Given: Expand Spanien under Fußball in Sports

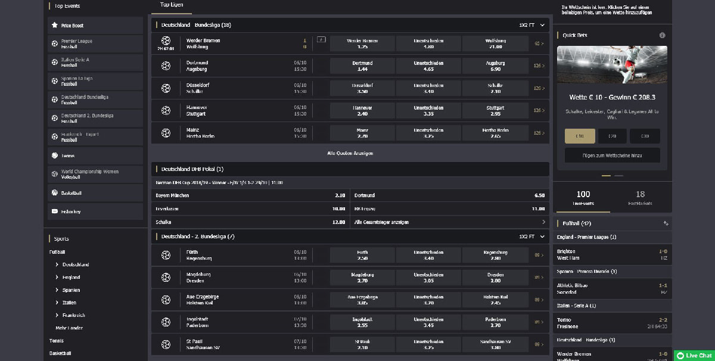Looking at the screenshot, I should click(71, 290).
